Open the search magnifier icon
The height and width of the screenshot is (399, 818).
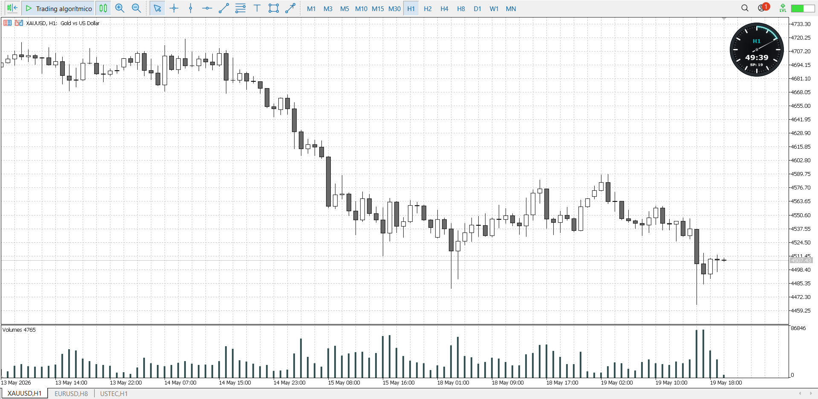[745, 8]
